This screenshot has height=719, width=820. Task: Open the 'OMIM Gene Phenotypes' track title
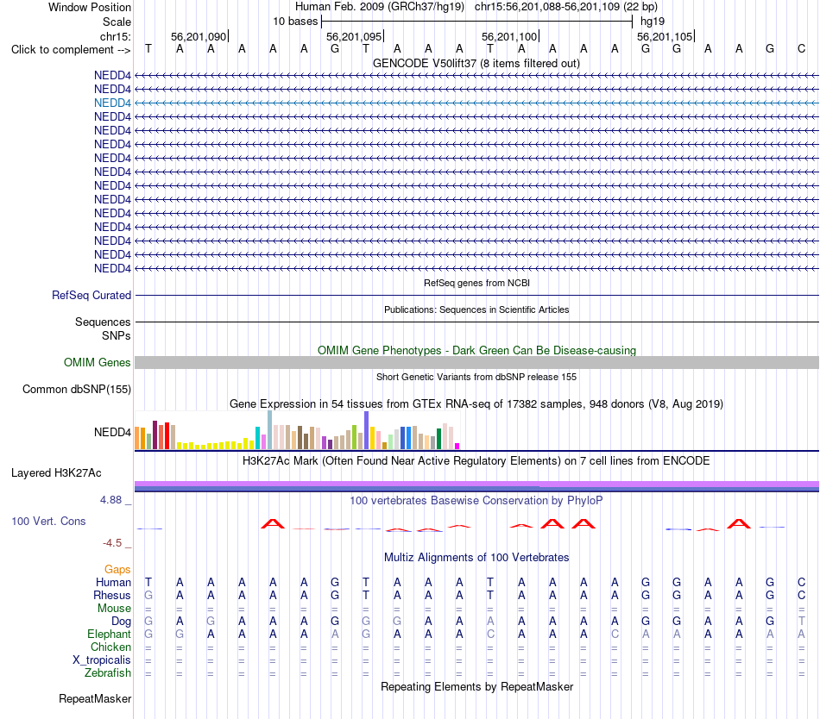[476, 350]
